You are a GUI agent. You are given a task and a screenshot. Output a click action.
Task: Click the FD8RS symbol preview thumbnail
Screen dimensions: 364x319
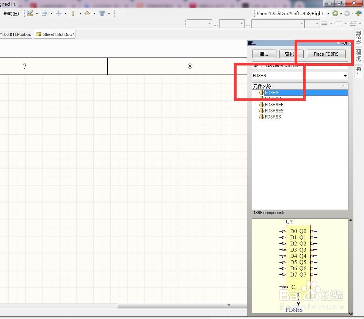[x=300, y=266]
